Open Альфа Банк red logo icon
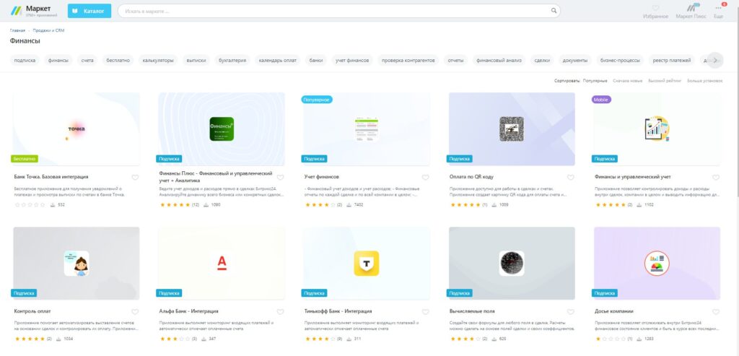 tap(222, 263)
